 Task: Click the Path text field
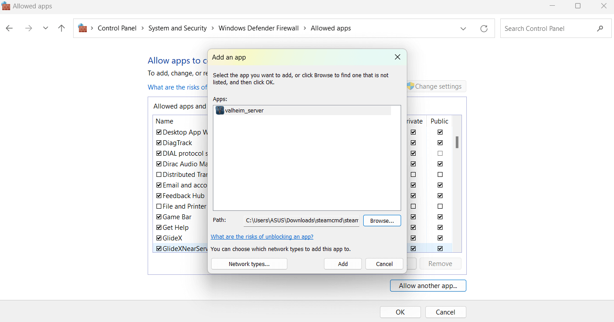[x=301, y=221]
